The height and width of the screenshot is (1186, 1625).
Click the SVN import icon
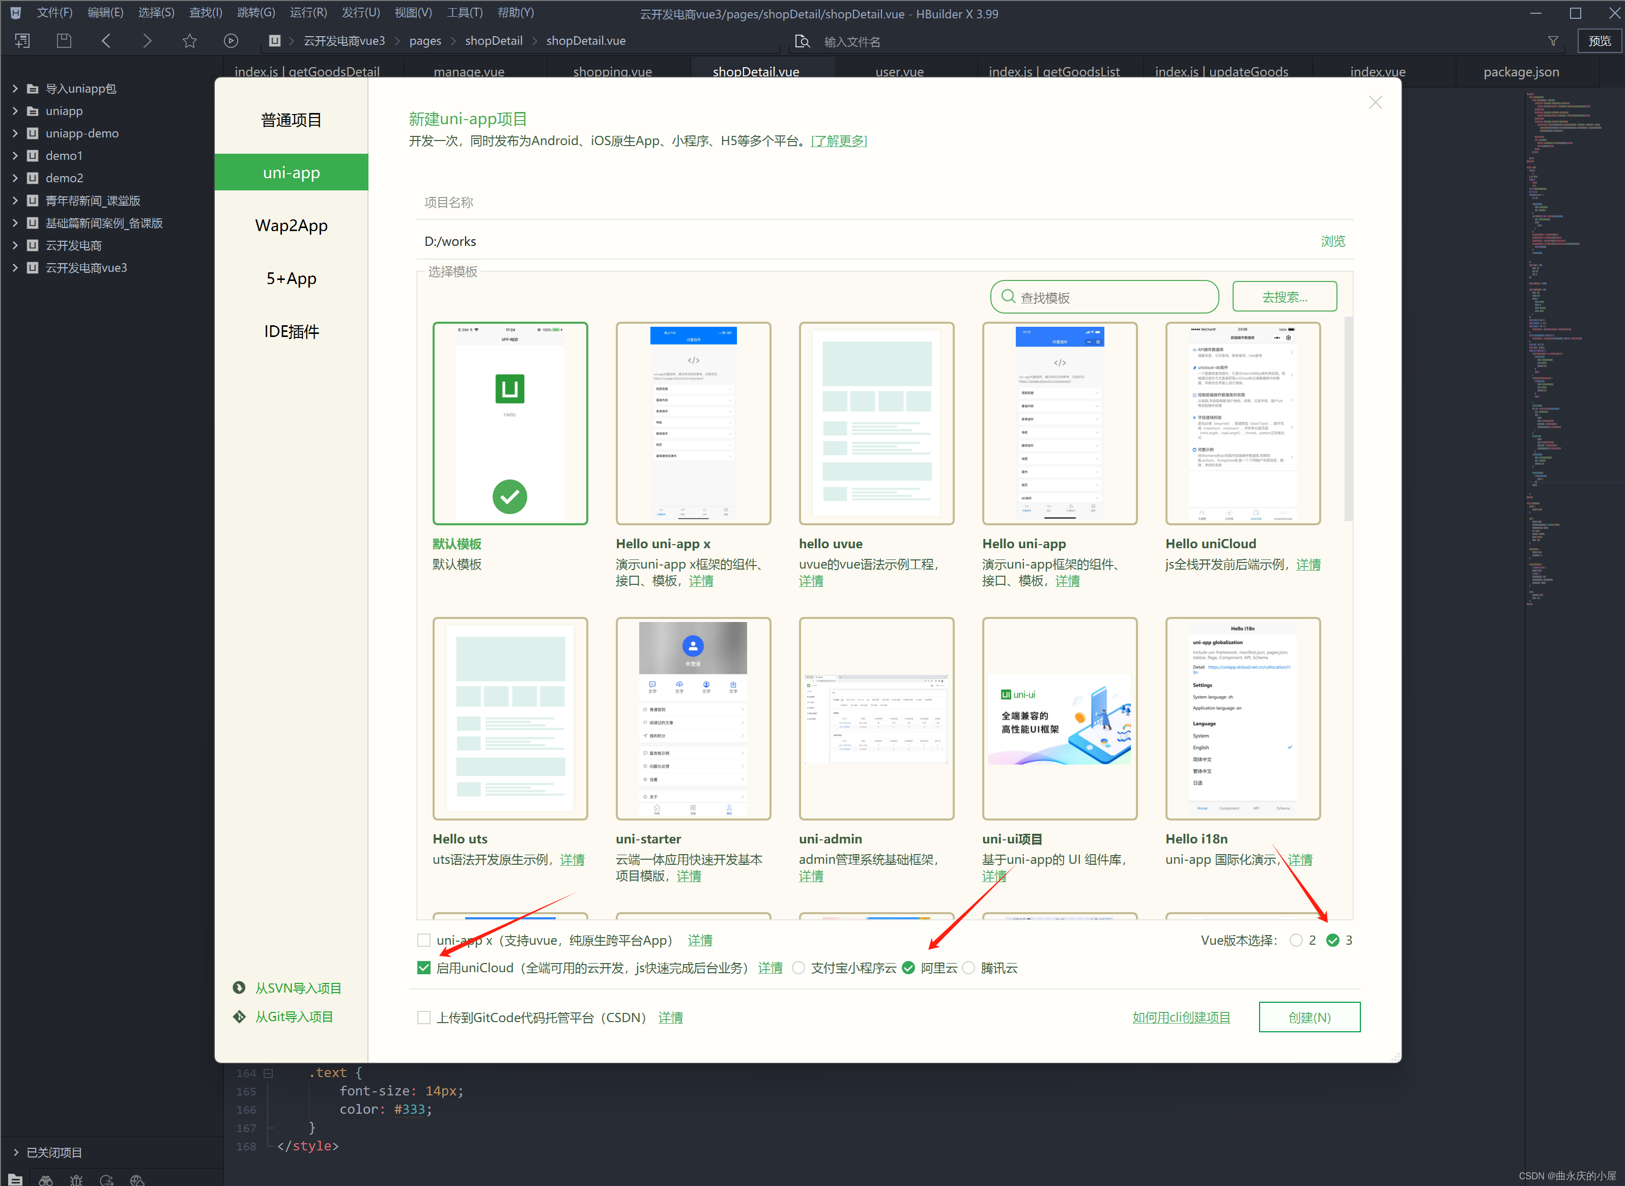pos(239,988)
